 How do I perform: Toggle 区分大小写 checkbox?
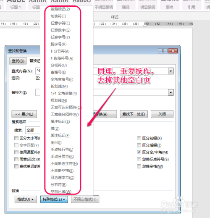[x=16, y=138]
